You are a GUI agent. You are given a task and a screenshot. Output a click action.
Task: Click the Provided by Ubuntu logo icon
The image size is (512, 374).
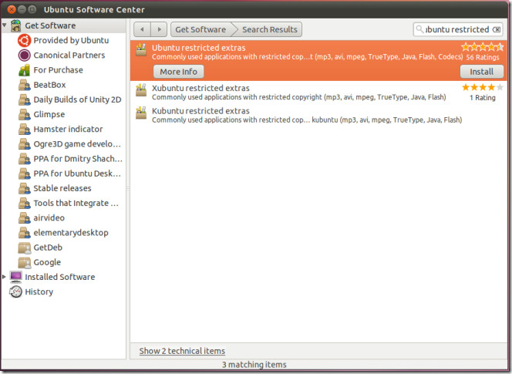coord(24,41)
